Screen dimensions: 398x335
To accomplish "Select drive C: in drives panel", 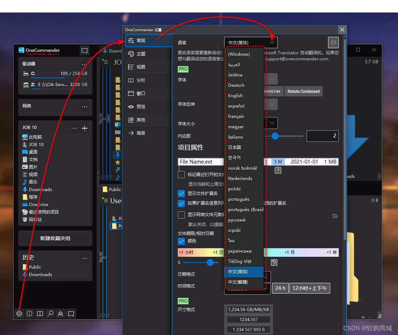I will (55, 74).
